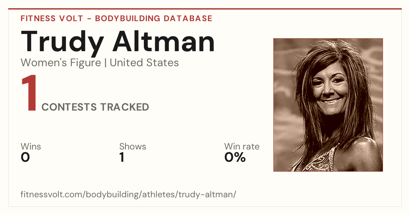Screen dimensions: 410x215
Task: Select the BODYBUILDING DATABASE header text
Action: point(154,18)
